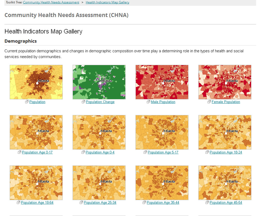The height and width of the screenshot is (216, 260).
Task: Click the external-link icon beside Population
Action: tap(27, 102)
